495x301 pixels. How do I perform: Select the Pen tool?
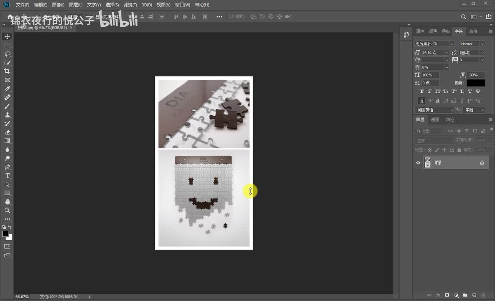(7, 167)
